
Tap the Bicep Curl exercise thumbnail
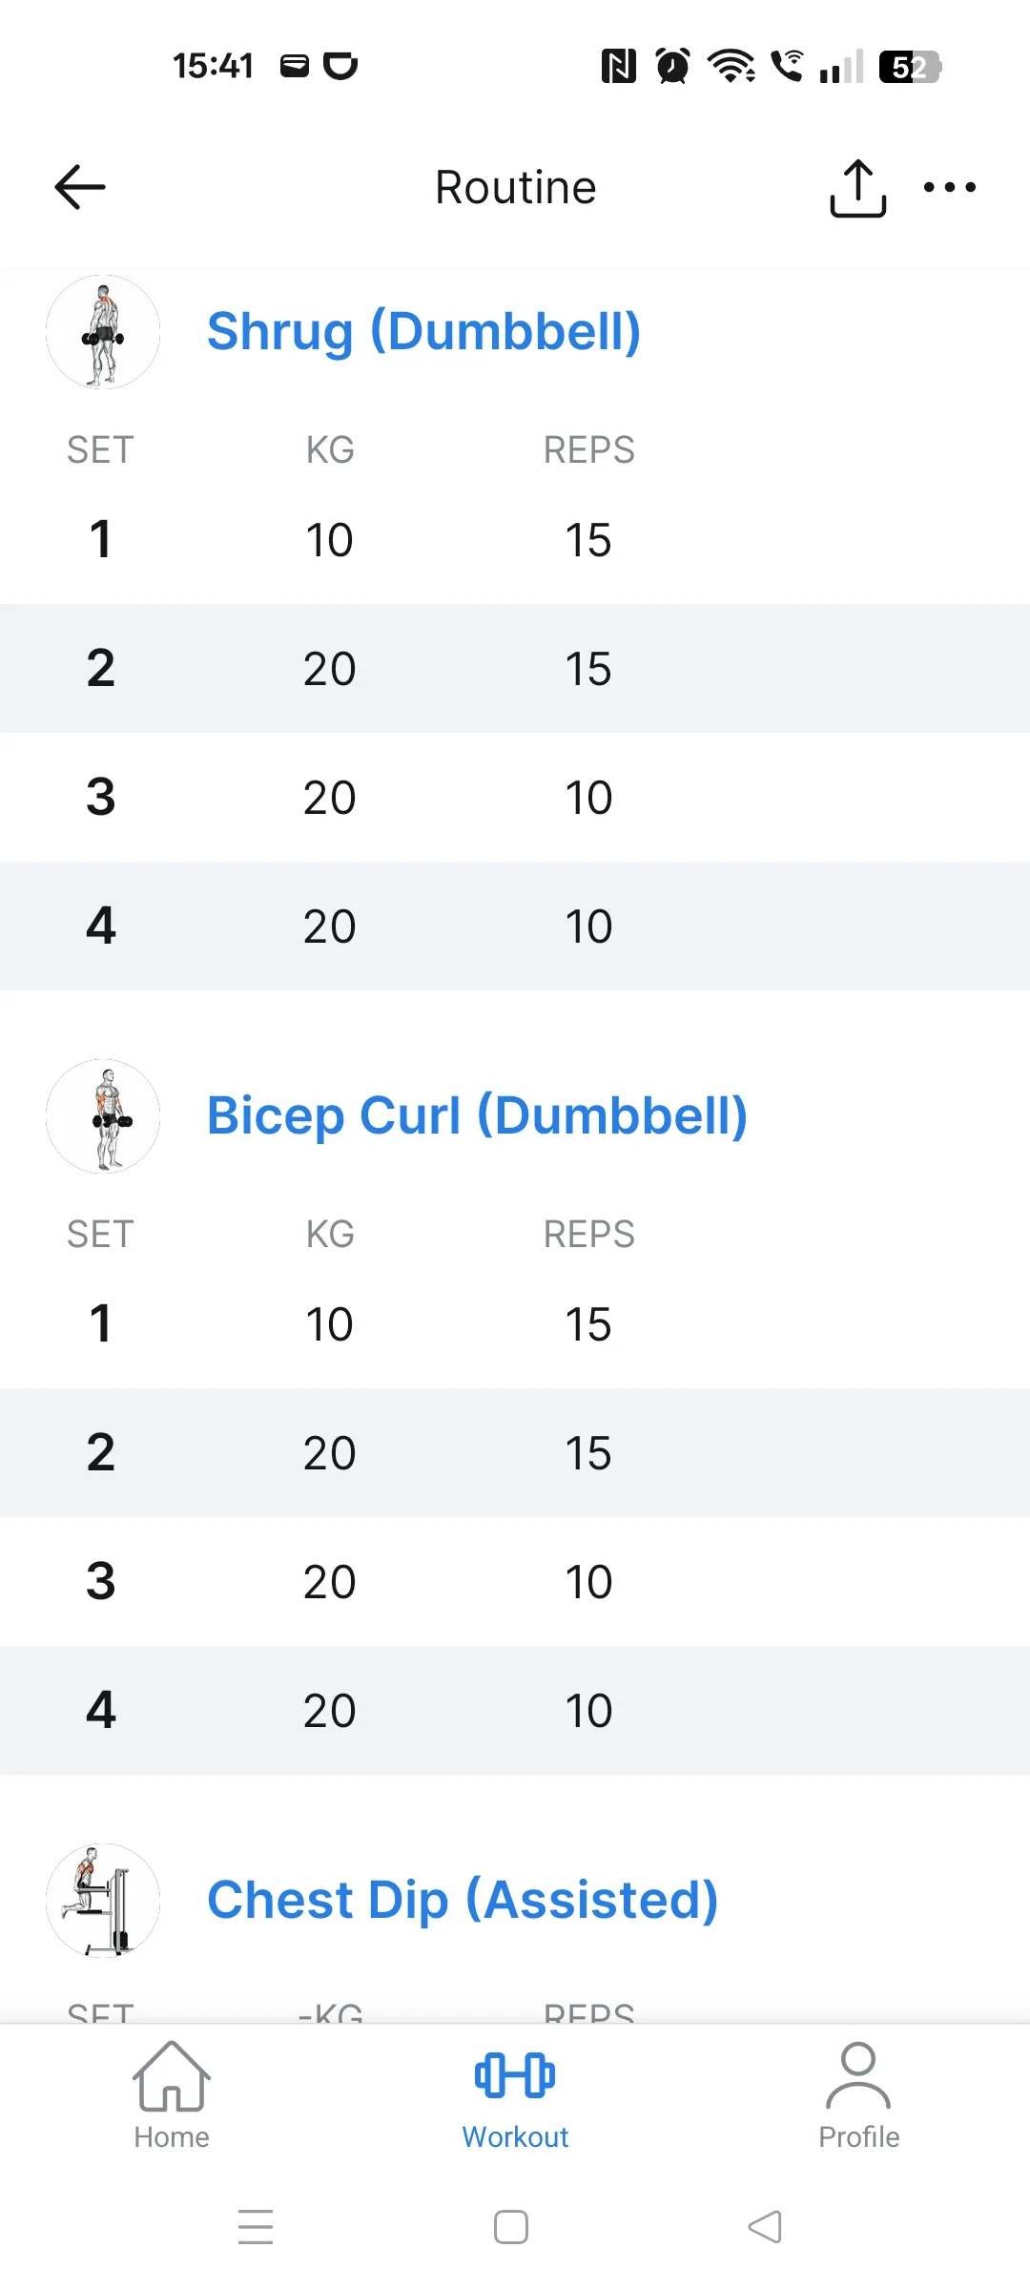(x=103, y=1116)
